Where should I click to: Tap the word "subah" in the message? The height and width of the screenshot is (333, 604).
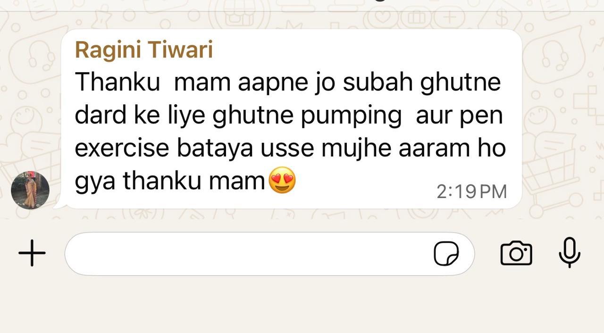[x=377, y=83]
